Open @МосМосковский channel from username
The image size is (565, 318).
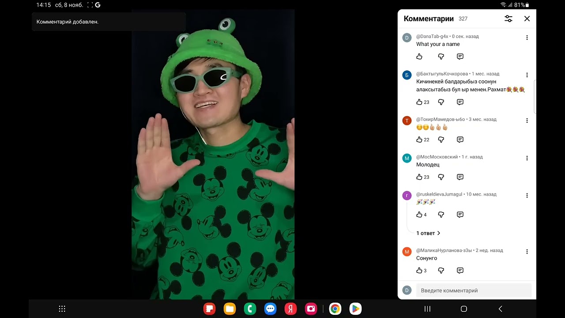tap(437, 157)
